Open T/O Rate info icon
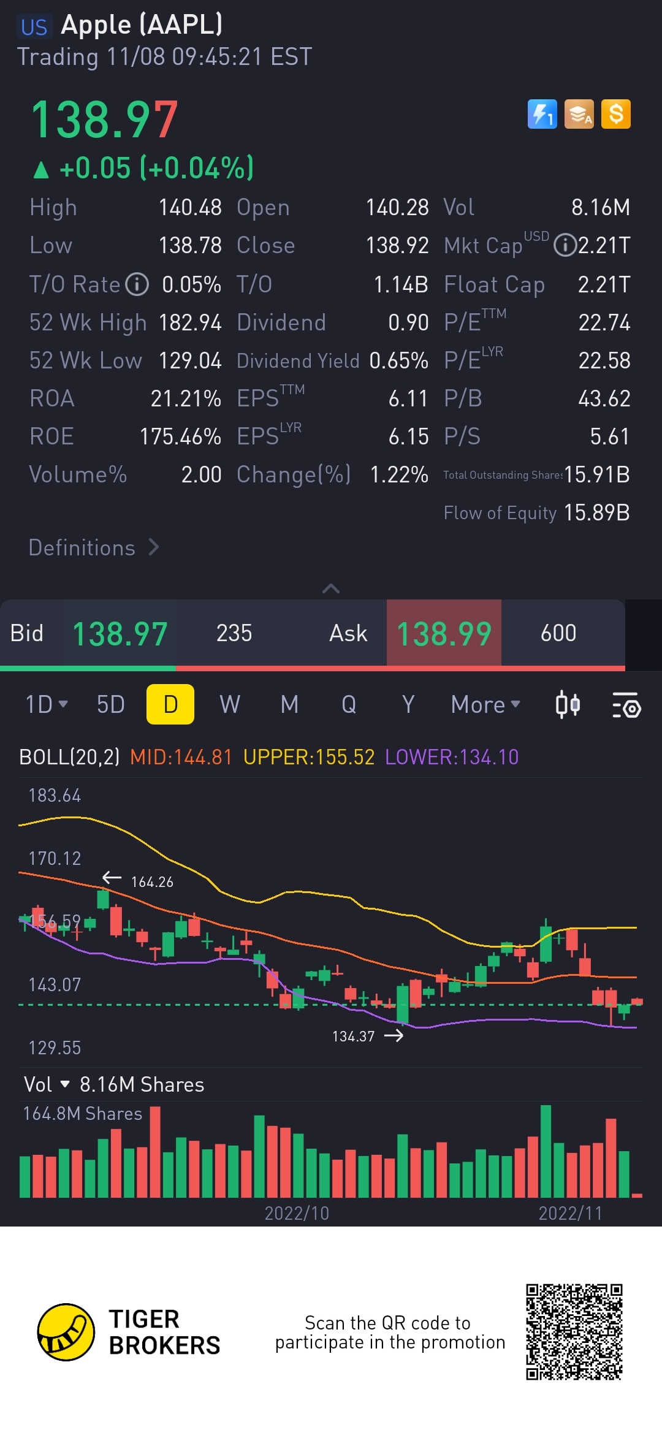 click(137, 284)
